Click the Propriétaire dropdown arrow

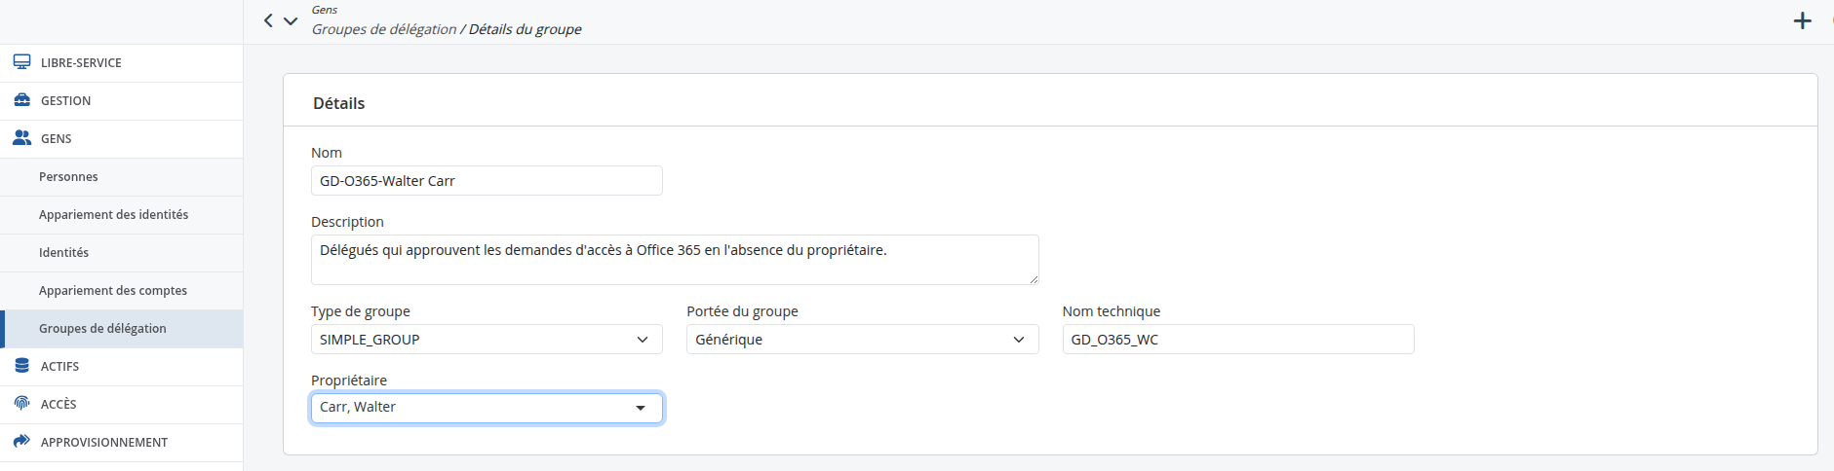(x=641, y=408)
